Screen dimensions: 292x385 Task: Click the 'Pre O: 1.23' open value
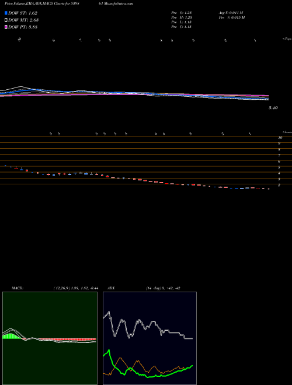(x=182, y=12)
